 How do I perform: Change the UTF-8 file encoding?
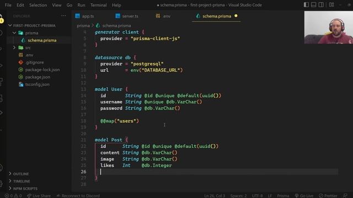(257, 196)
